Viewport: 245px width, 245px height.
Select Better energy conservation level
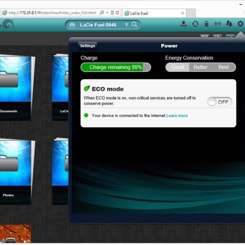(x=201, y=67)
